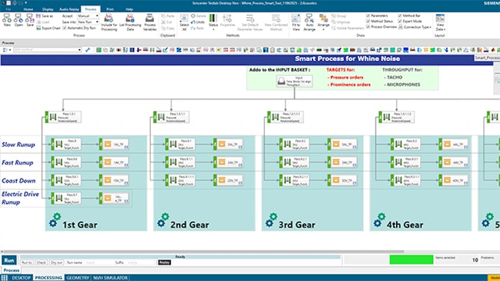Expand the Save into dropdown
The width and height of the screenshot is (500, 281).
point(86,22)
